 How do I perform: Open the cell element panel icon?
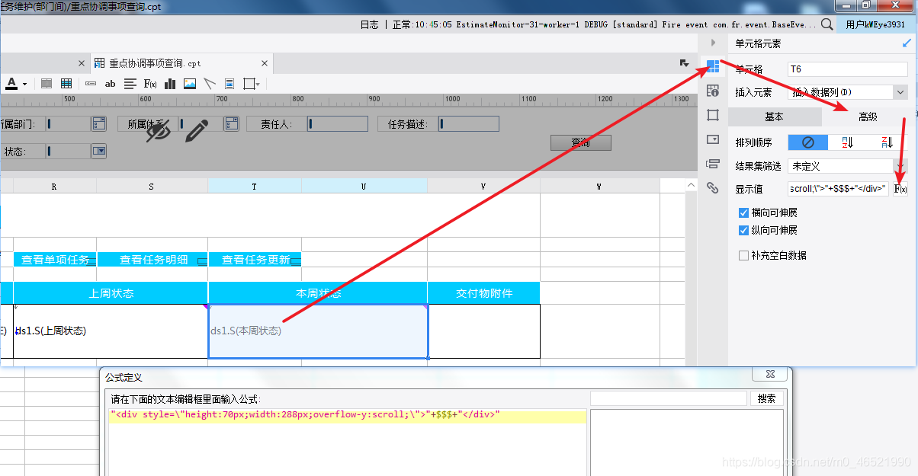(x=713, y=66)
